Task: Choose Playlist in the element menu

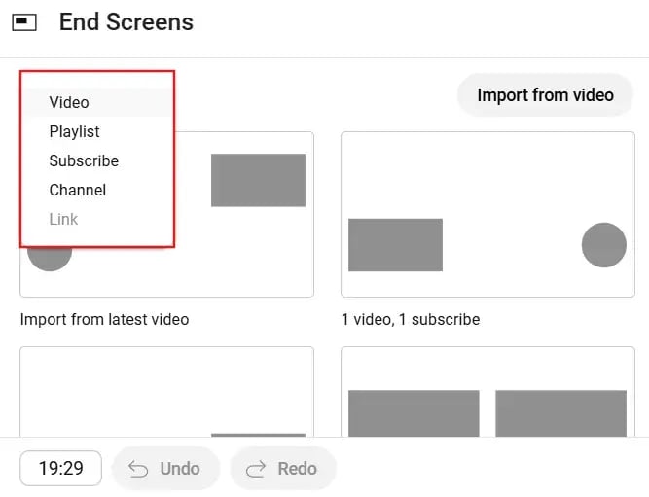Action: [74, 131]
